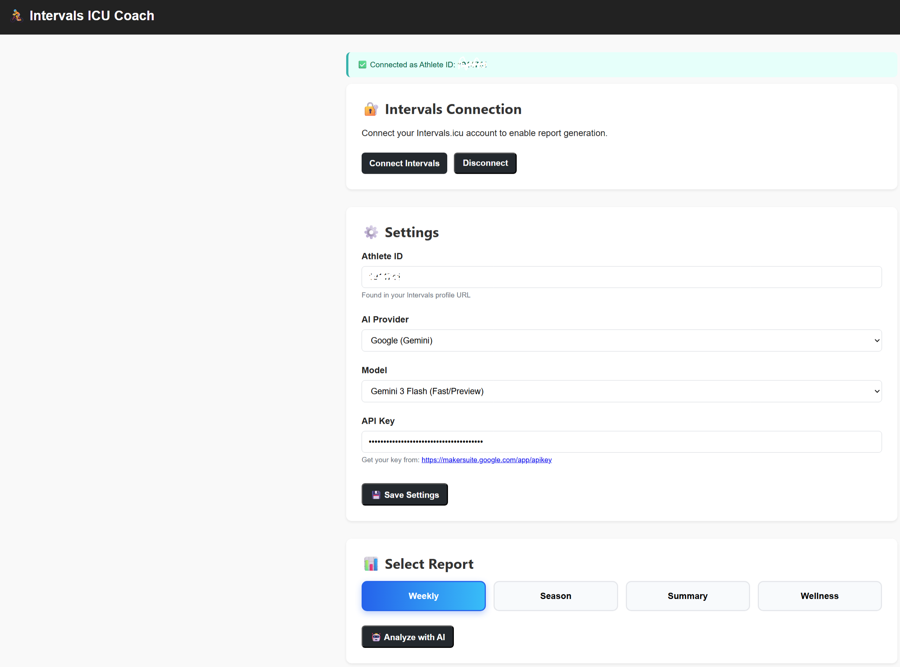Open the AI Provider dropdown

click(x=621, y=341)
